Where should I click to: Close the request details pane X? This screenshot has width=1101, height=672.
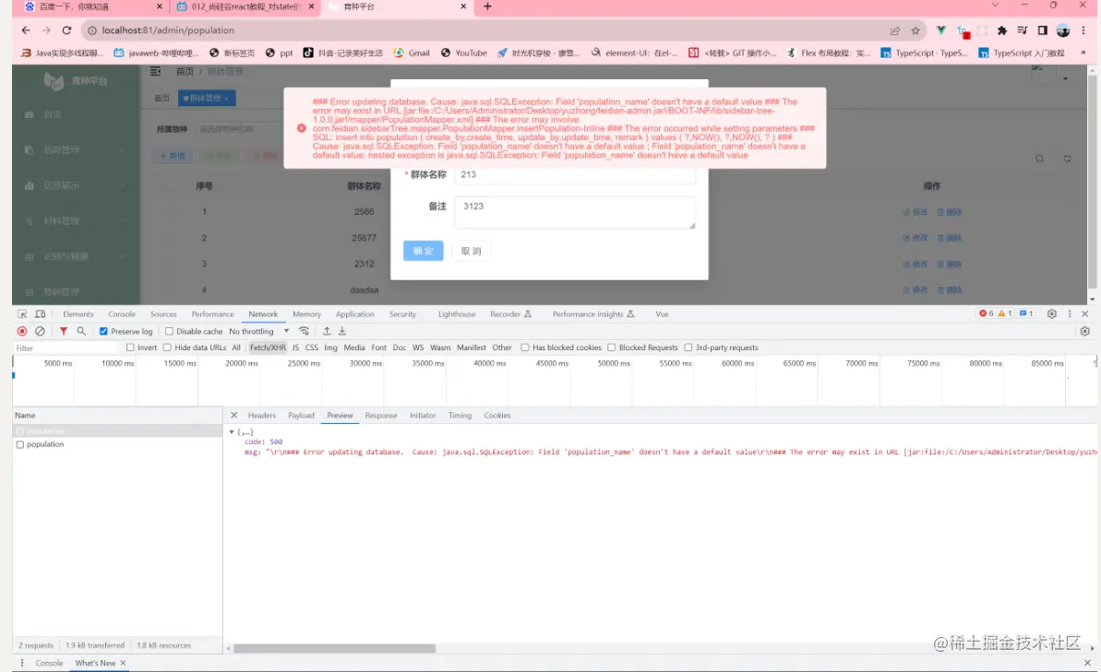[233, 415]
